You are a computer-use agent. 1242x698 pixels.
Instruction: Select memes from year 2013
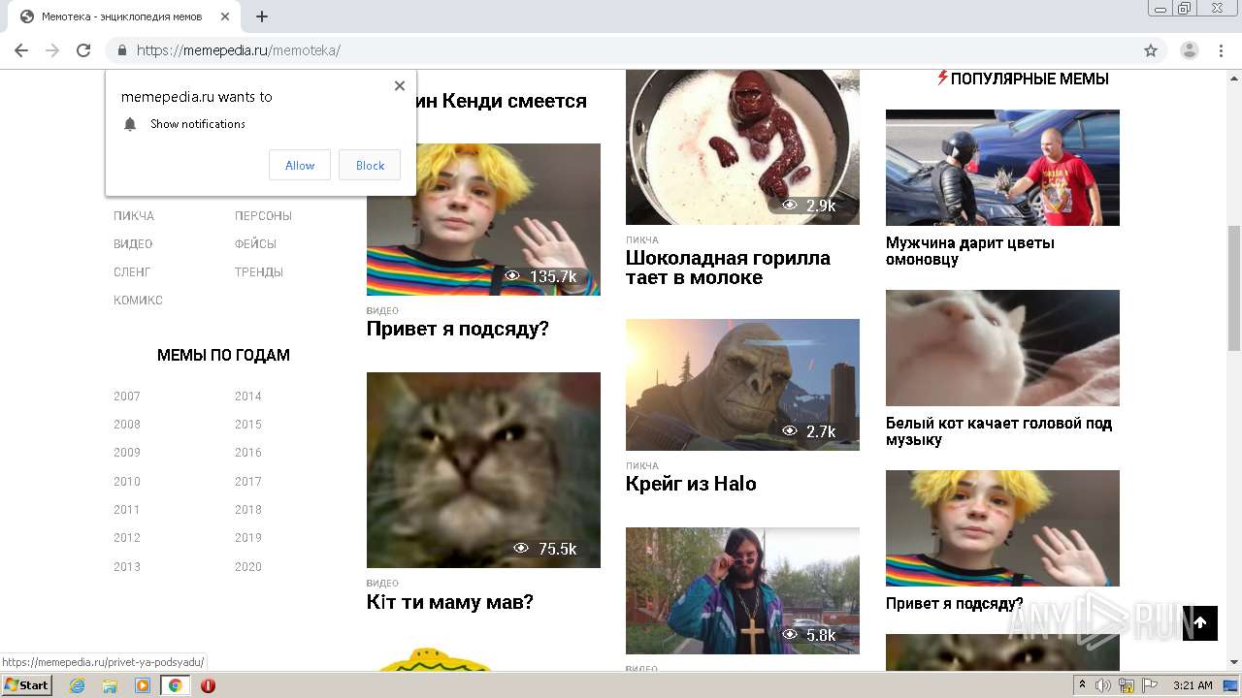click(x=127, y=567)
